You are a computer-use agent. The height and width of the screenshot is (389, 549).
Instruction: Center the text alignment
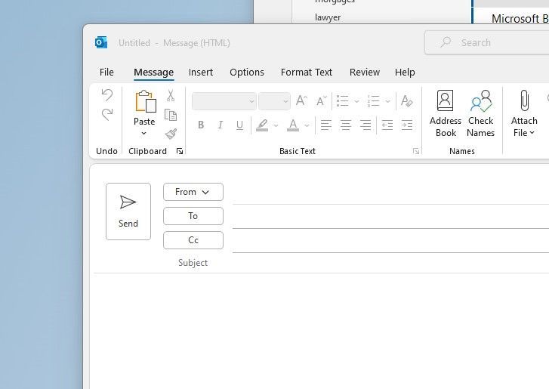click(x=346, y=125)
